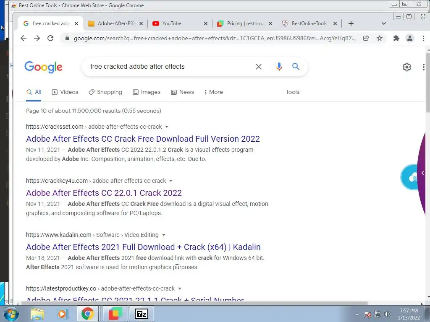Screen dimensions: 430x322
Task: Expand options arrow for crackkey4u.com result
Action: coord(171,181)
